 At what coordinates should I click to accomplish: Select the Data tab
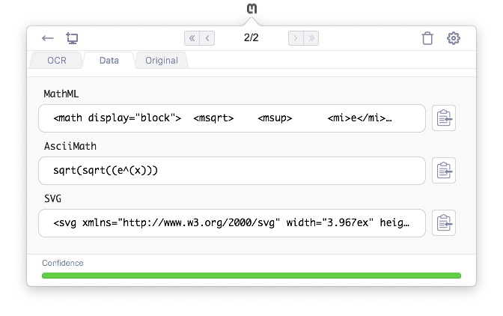tap(109, 60)
